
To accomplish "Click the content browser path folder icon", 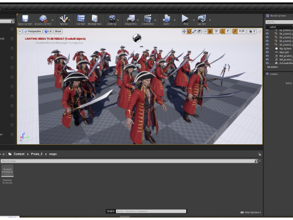I will (10, 154).
